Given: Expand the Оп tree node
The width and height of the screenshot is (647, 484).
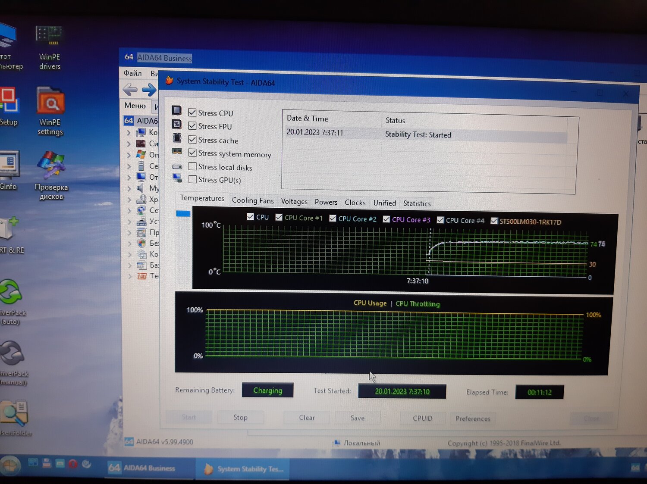Looking at the screenshot, I should tap(129, 155).
